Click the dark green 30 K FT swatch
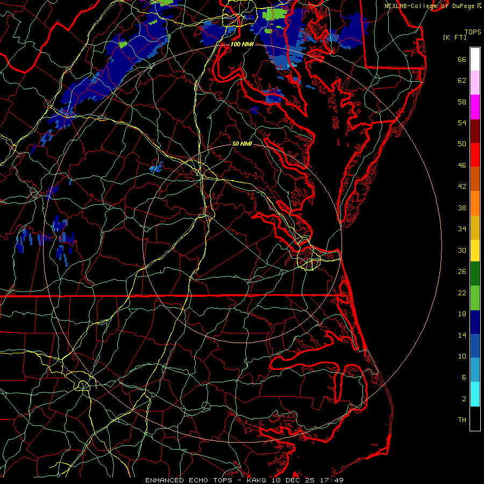The width and height of the screenshot is (484, 484). [475, 274]
